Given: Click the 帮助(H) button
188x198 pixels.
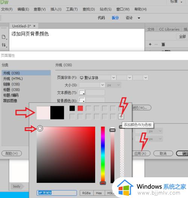Looking at the screenshot, I should pos(12,153).
